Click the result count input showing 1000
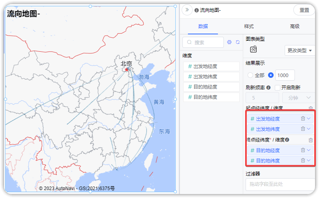319x198 pixels. 285,75
